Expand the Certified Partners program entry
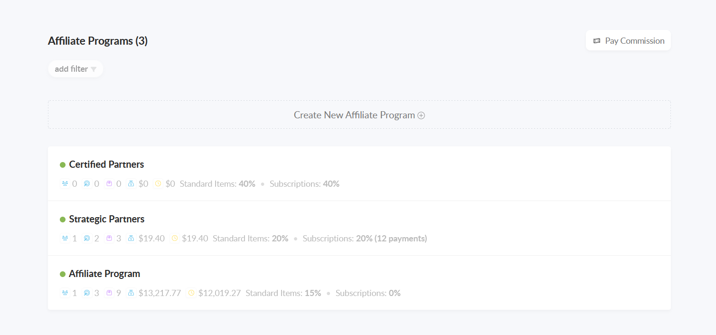 click(x=106, y=164)
